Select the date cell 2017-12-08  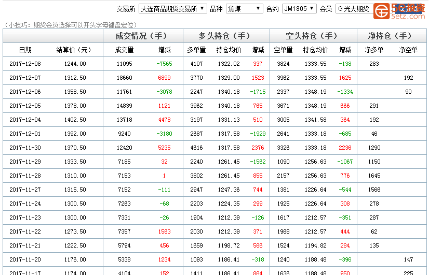[x=25, y=64]
